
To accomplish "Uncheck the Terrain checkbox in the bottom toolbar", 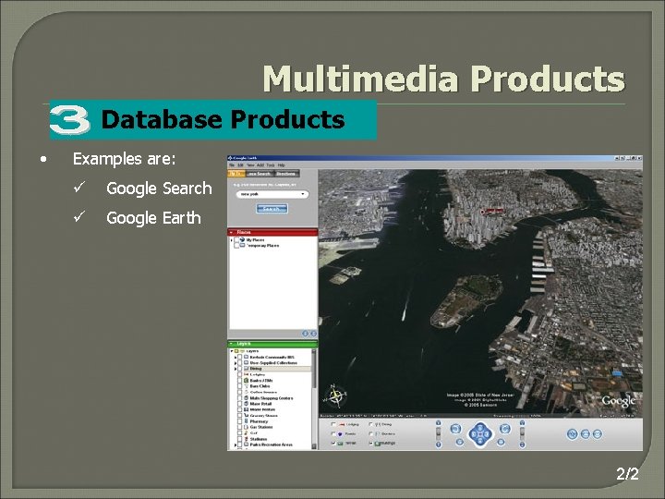I will (x=333, y=443).
